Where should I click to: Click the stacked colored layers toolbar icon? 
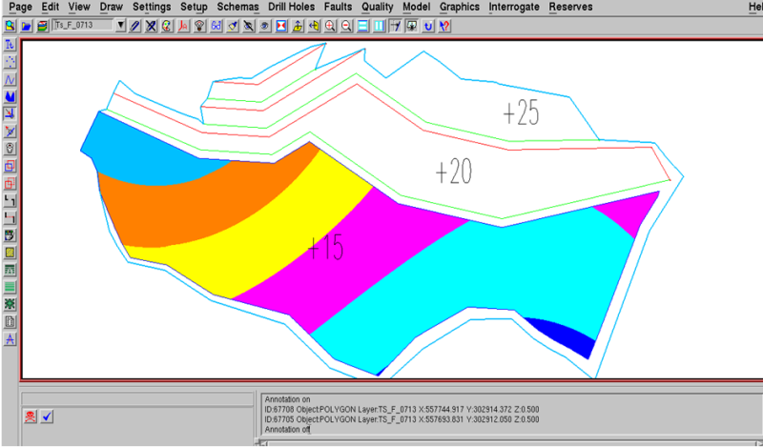43,26
